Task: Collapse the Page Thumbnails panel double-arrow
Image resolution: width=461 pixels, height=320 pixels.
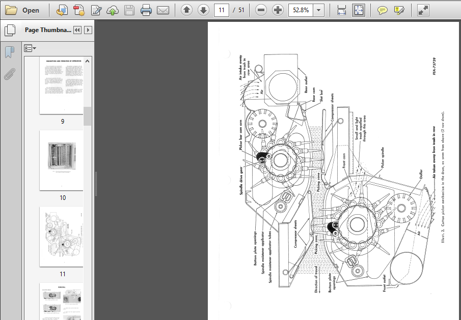Action: click(77, 30)
